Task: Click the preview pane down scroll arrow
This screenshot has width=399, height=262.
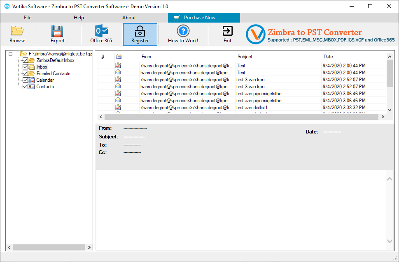Action: pyautogui.click(x=390, y=241)
